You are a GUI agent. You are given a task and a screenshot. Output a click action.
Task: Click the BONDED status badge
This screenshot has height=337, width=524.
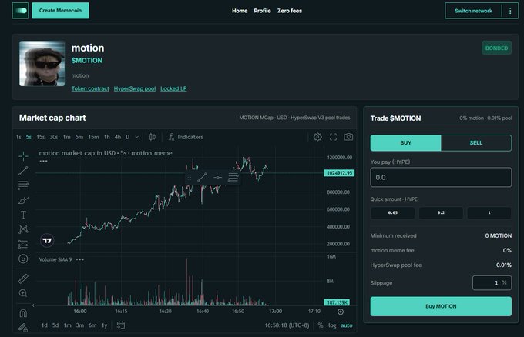coord(496,48)
